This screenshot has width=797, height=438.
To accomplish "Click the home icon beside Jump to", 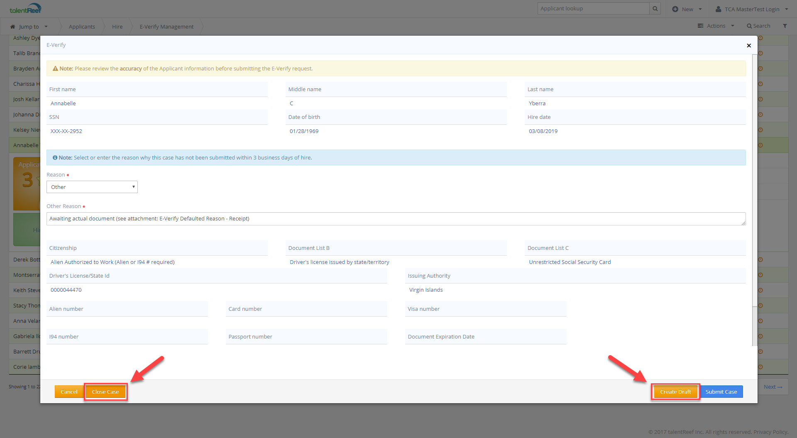I will pos(13,27).
